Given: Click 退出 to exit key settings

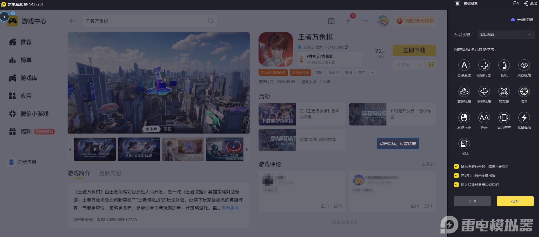Looking at the screenshot, I should (531, 3).
